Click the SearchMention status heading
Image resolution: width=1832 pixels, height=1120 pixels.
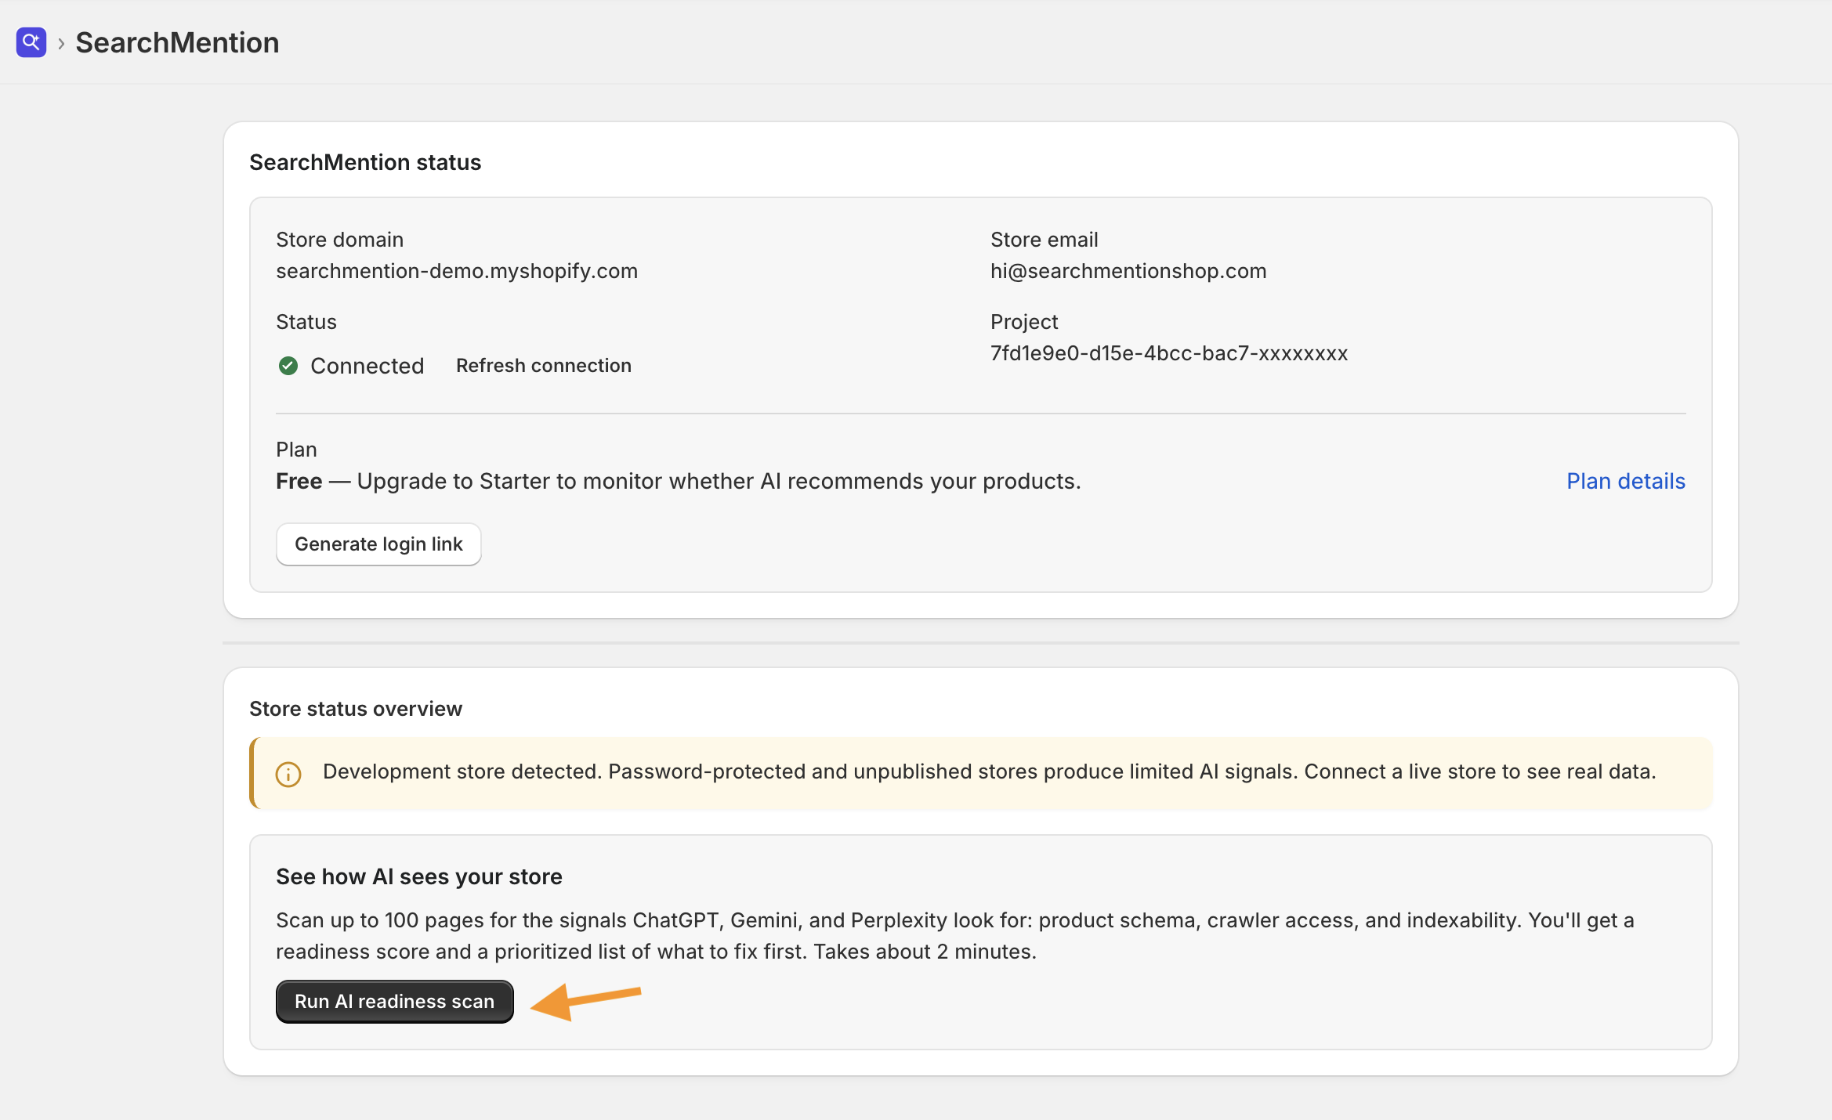365,162
